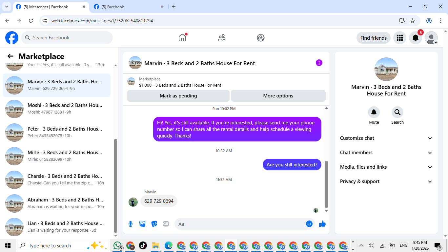Image resolution: width=448 pixels, height=252 pixels.
Task: Bookmark this page with the star
Action: click(413, 21)
